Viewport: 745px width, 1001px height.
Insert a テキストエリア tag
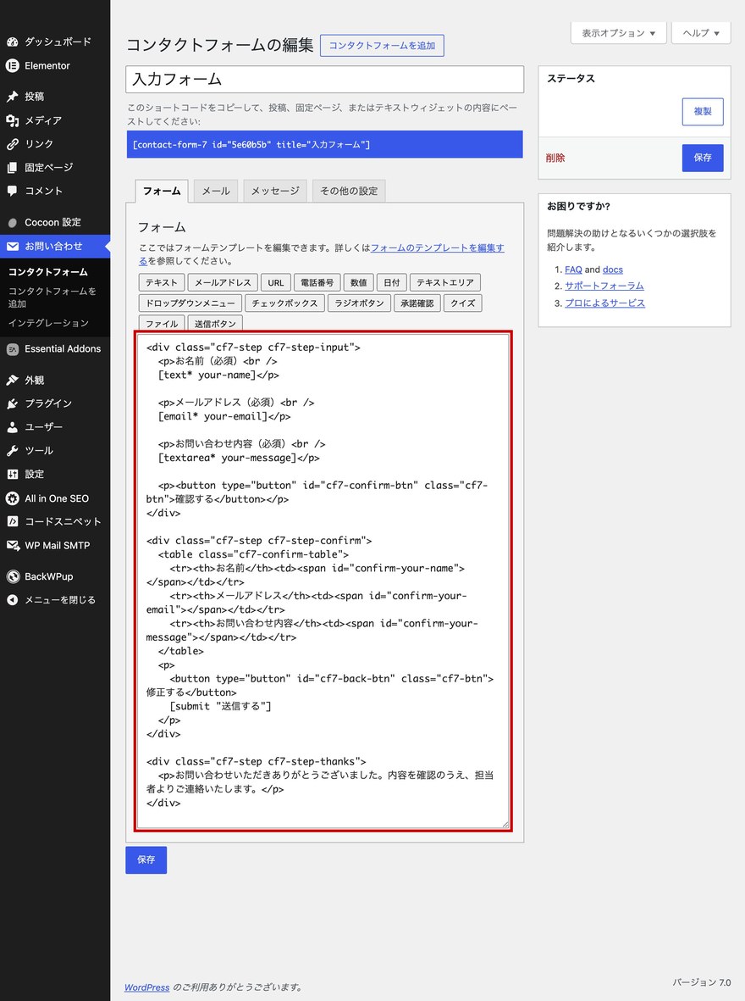[445, 283]
